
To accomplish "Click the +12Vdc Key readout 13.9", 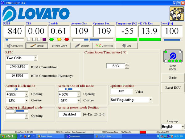I will [x=149, y=31].
